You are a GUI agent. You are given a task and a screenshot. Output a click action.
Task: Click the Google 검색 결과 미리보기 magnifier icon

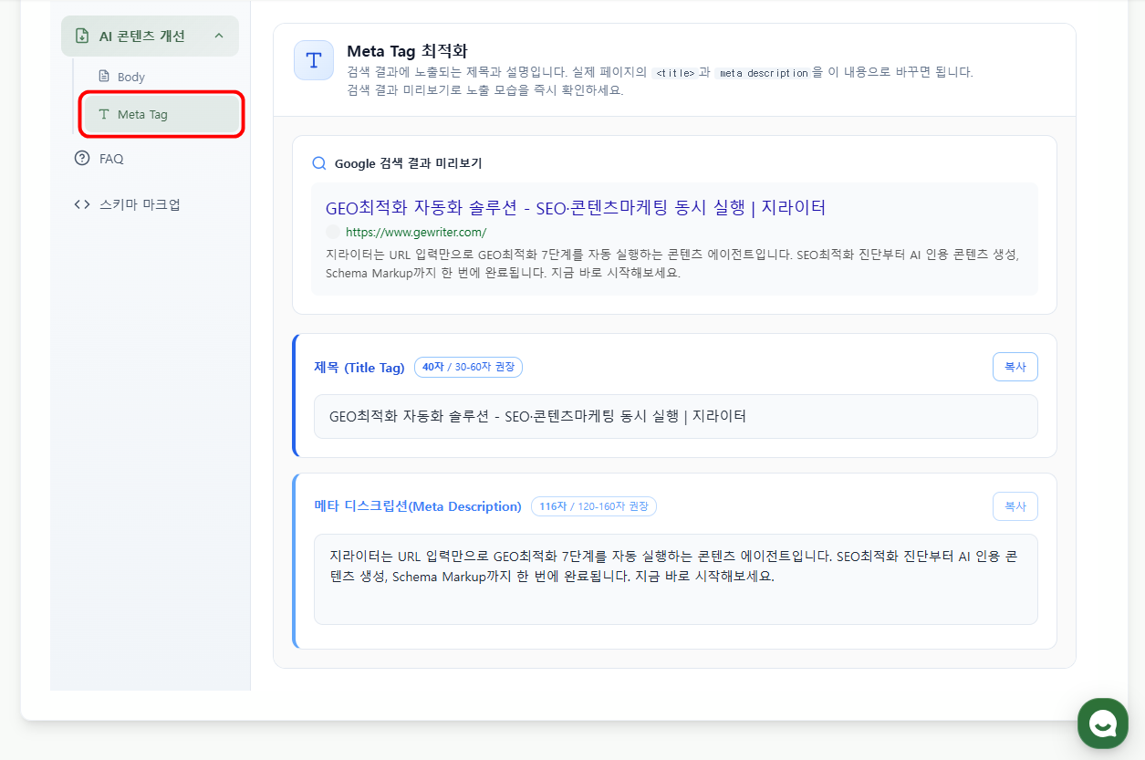(319, 163)
